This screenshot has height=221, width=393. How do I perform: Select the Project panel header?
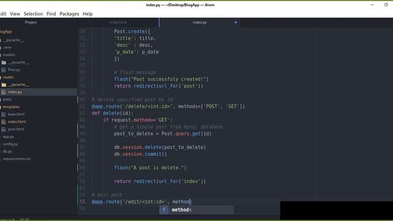31,22
